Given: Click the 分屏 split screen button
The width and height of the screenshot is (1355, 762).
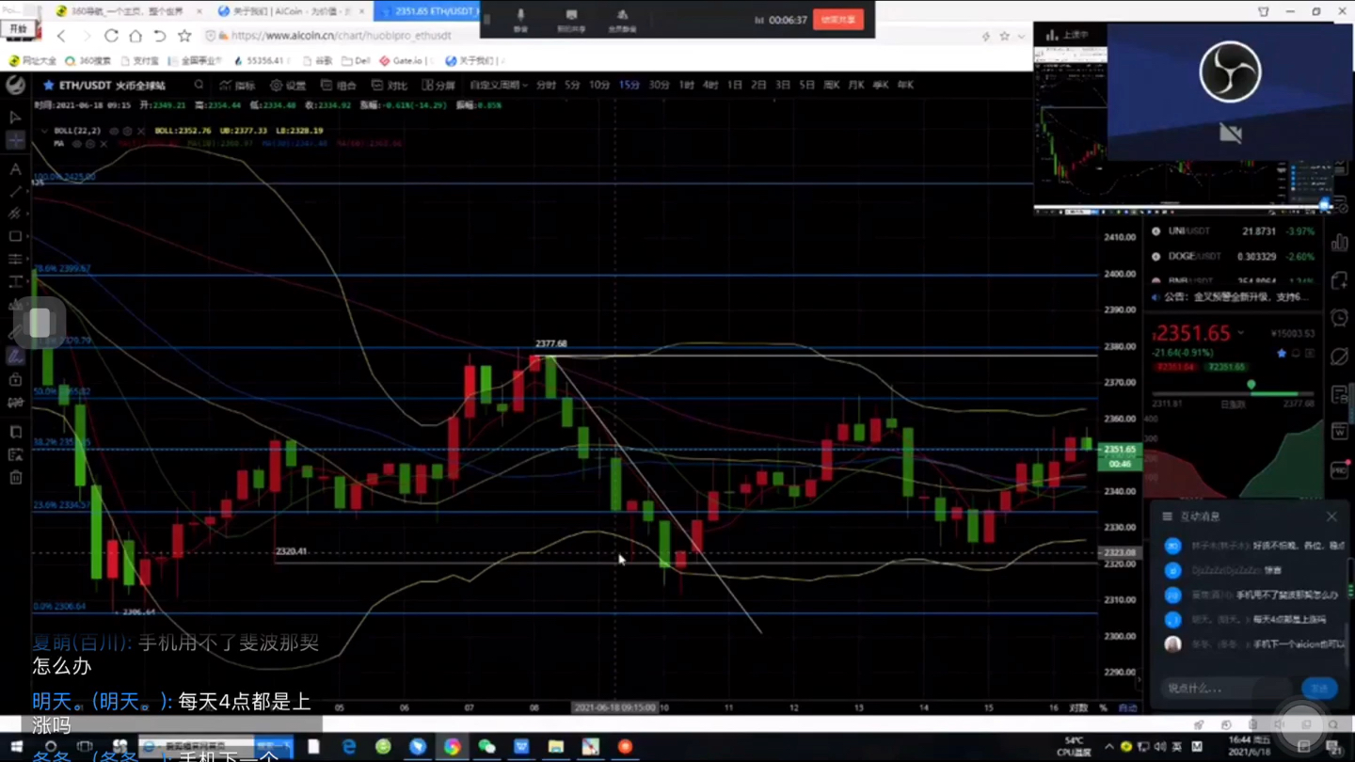Looking at the screenshot, I should pos(438,85).
